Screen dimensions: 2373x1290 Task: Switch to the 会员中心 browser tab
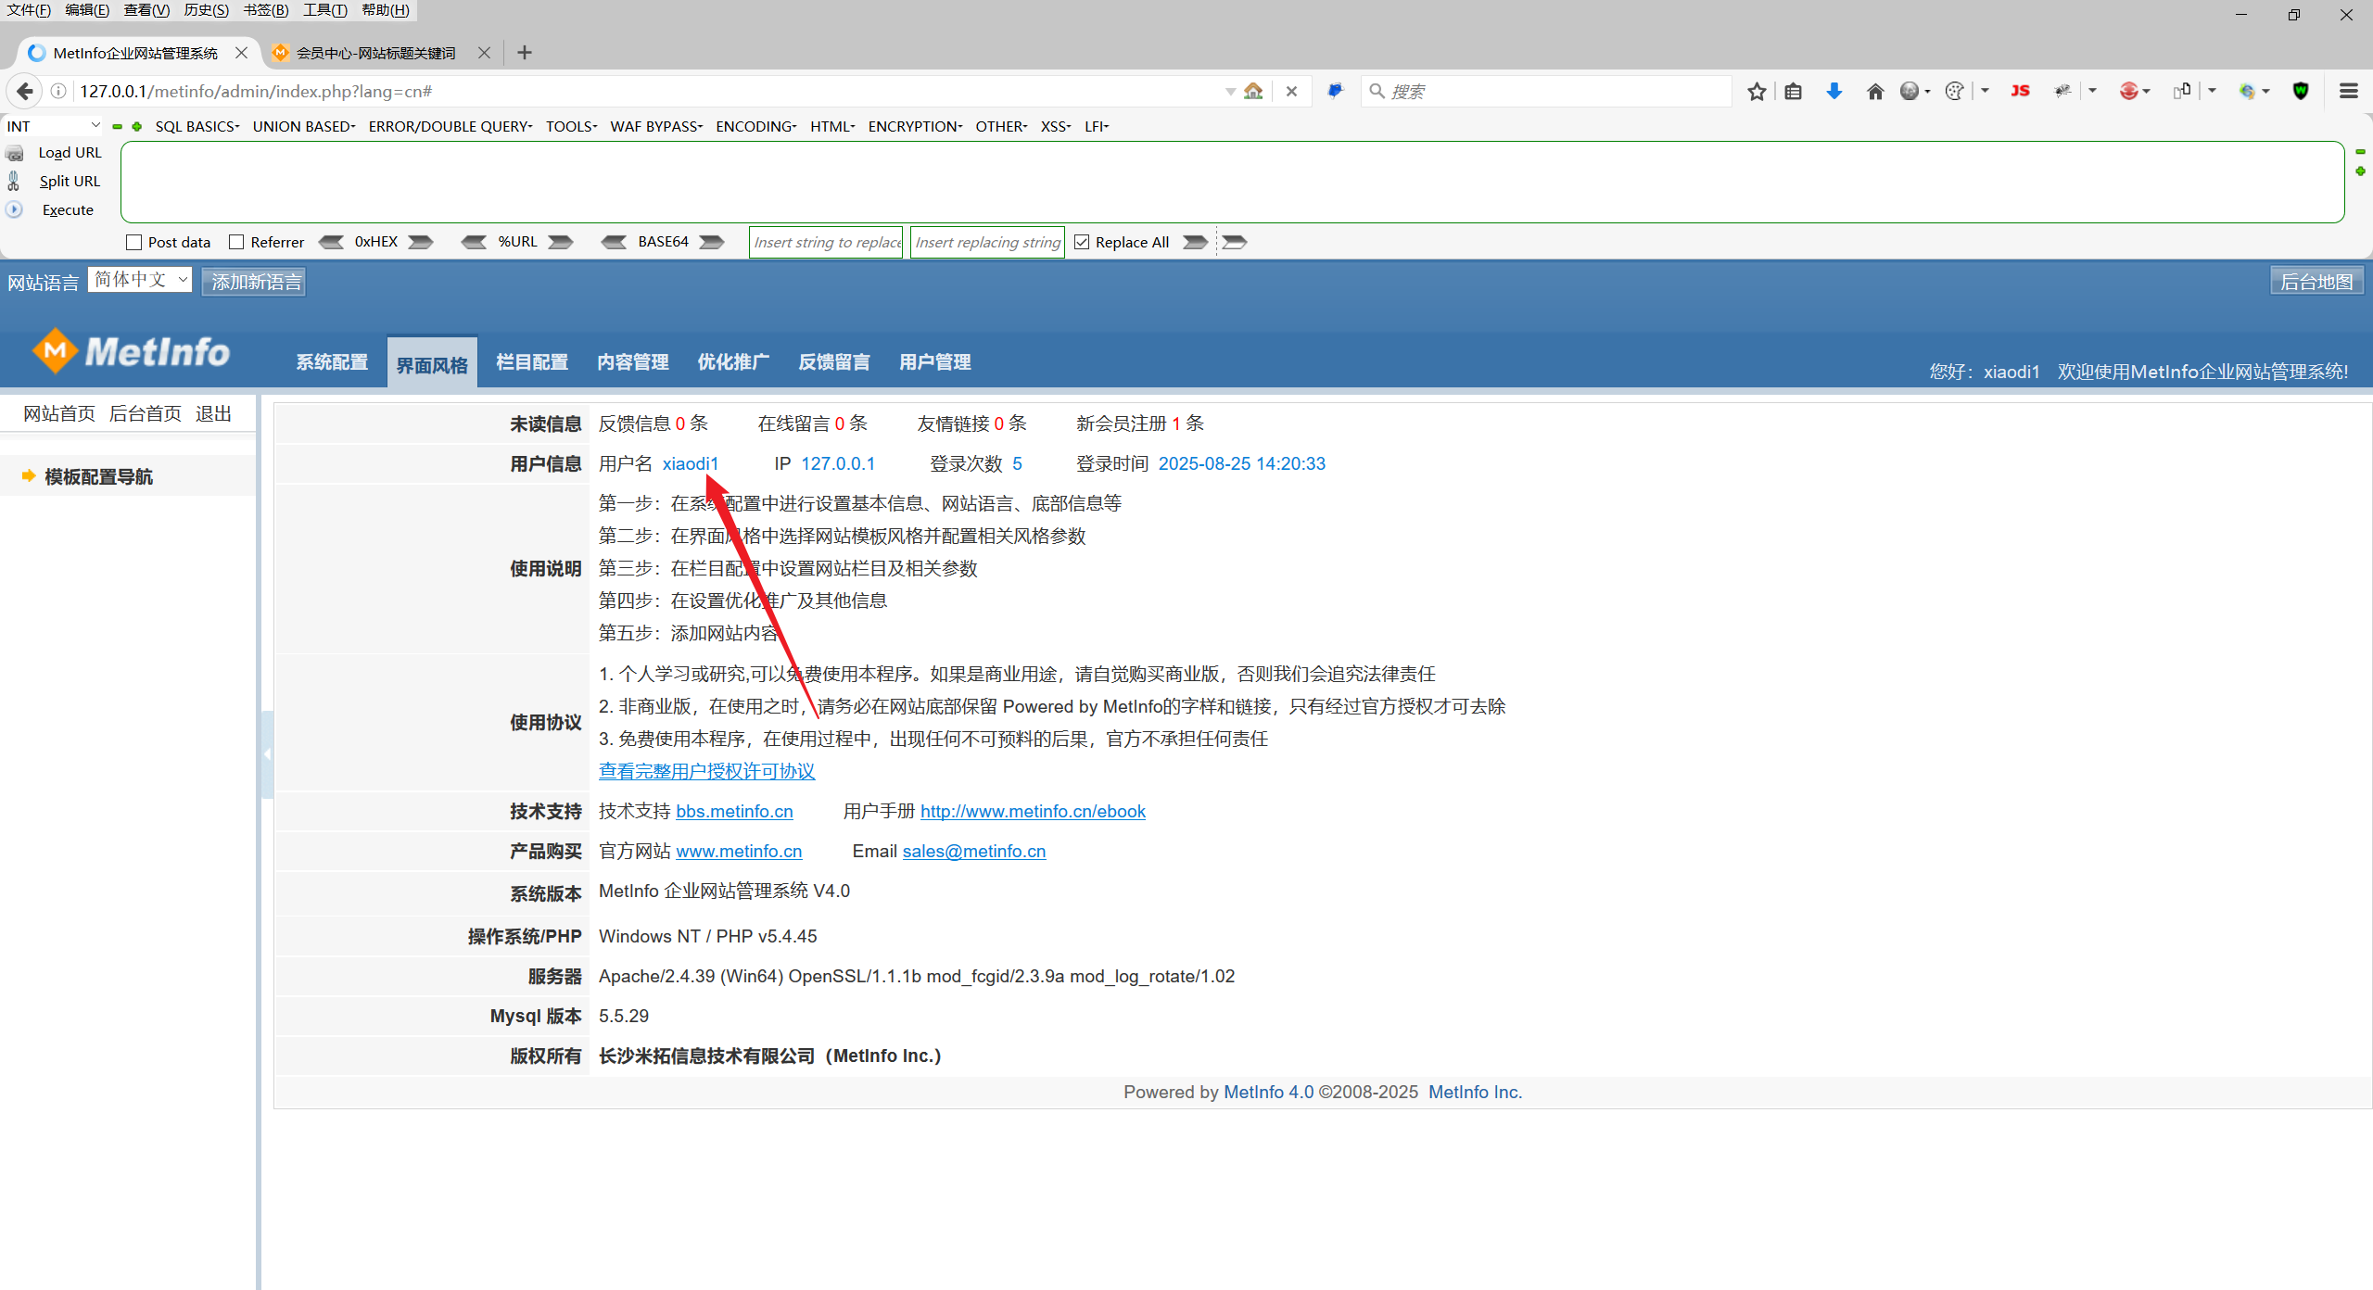[375, 53]
